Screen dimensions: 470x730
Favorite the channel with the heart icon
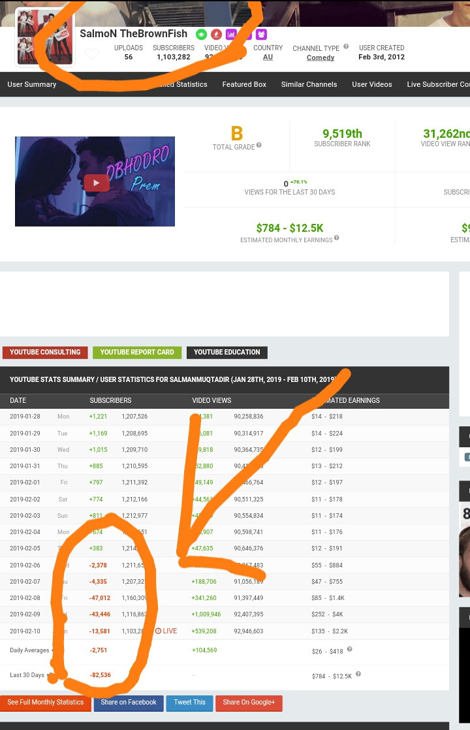coord(92,54)
